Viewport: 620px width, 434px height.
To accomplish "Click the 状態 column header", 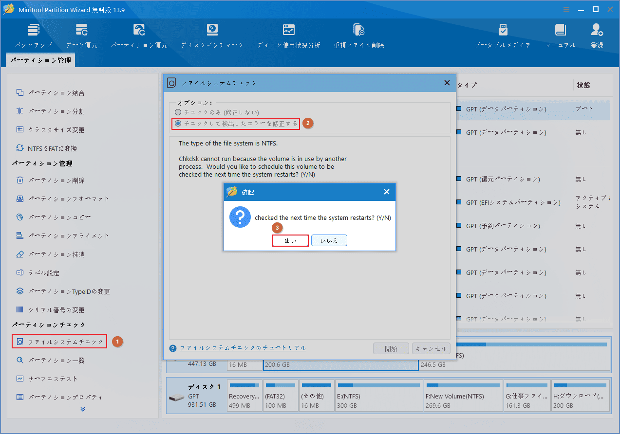I will pos(583,85).
